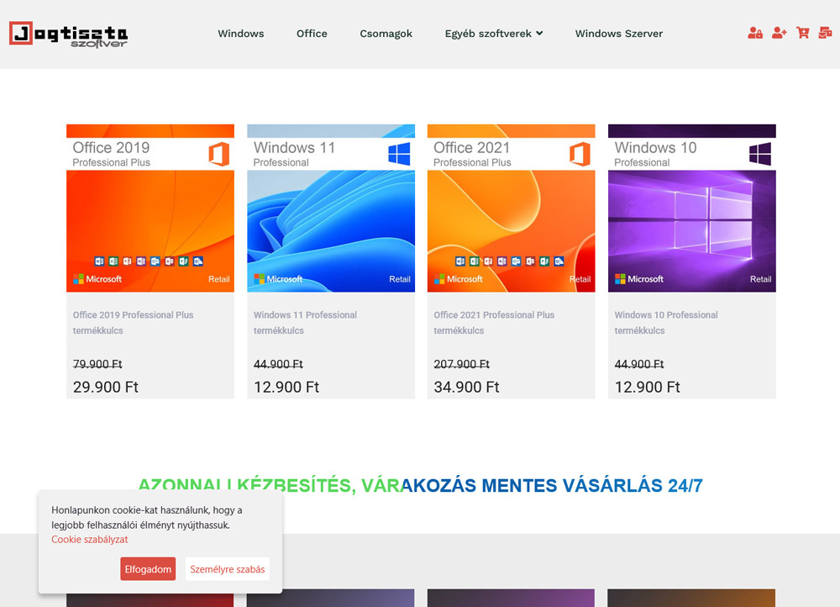Accept cookies with Elfogadom button
This screenshot has height=607, width=840.
[148, 569]
